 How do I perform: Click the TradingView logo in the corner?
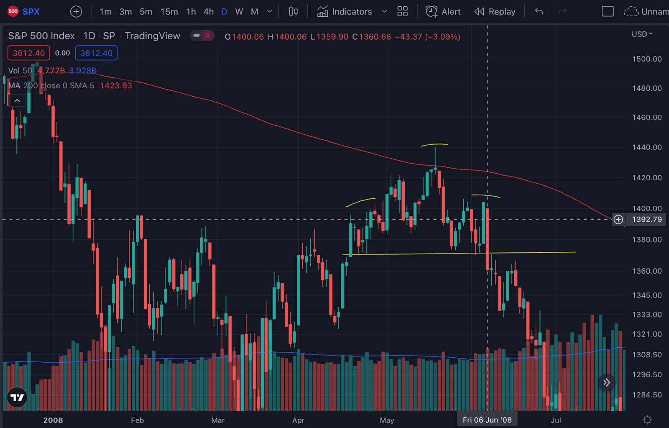17,397
